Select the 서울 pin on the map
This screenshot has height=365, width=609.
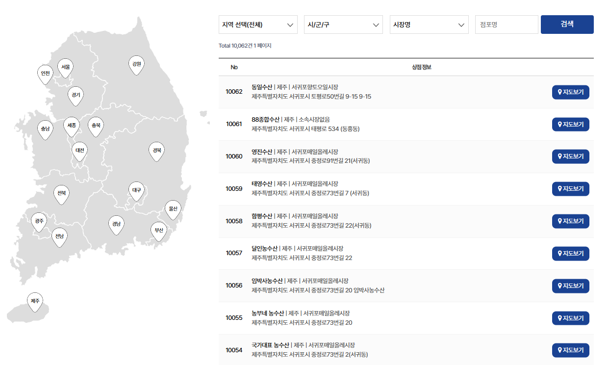(x=65, y=68)
